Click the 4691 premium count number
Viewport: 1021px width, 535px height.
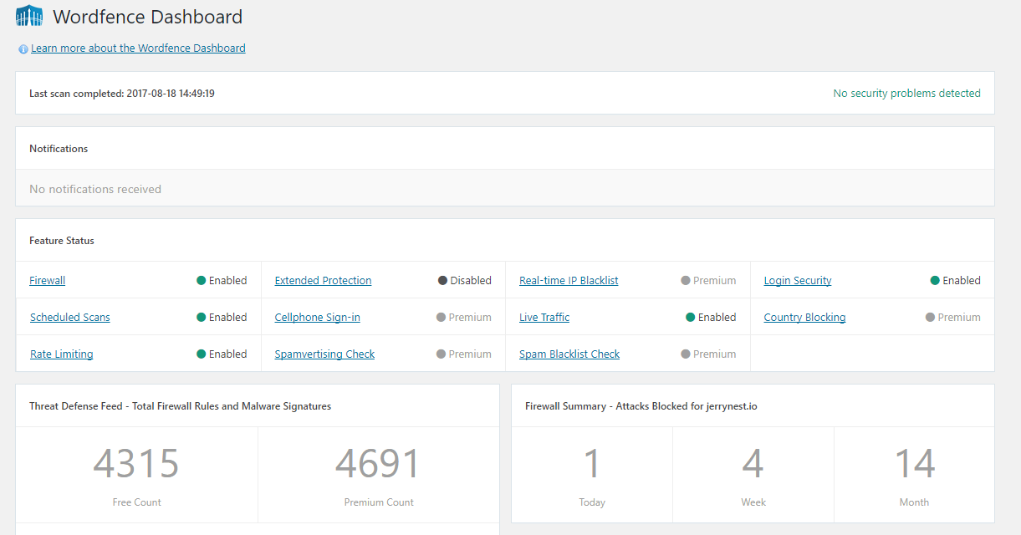[378, 464]
